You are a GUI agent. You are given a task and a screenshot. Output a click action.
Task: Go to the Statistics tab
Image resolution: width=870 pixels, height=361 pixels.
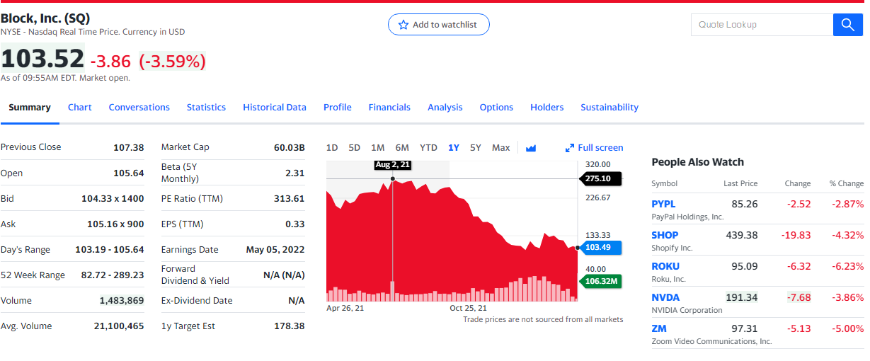[206, 108]
